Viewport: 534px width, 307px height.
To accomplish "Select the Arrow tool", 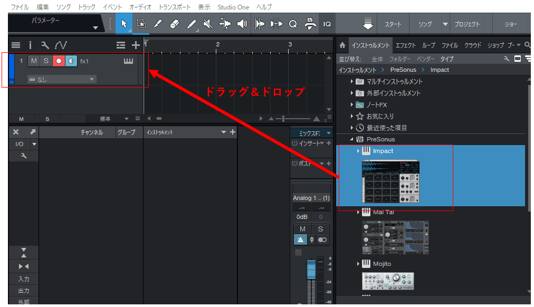I will (x=124, y=24).
